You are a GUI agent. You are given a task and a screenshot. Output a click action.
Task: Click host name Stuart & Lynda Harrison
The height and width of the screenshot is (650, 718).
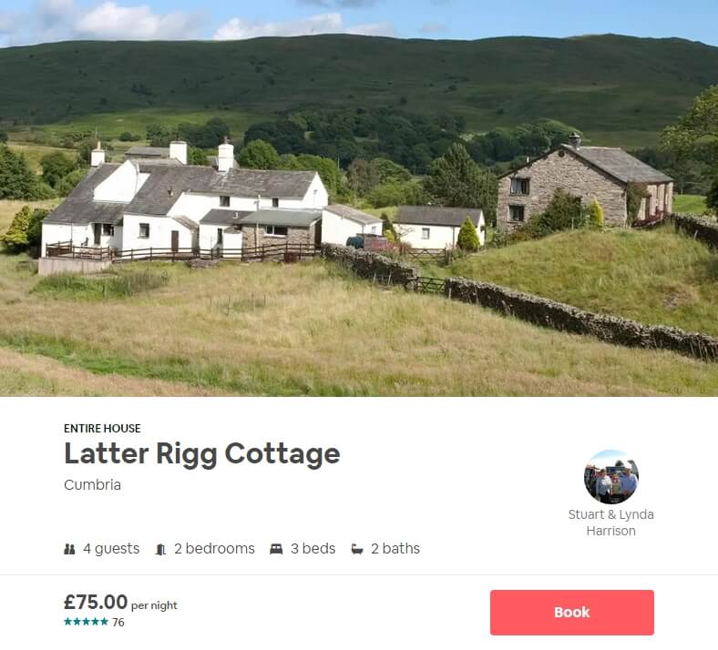coord(610,523)
